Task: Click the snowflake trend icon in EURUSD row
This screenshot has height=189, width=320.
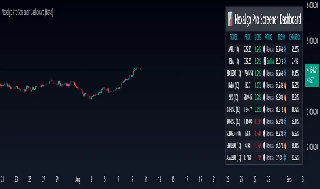Action: 285,122
